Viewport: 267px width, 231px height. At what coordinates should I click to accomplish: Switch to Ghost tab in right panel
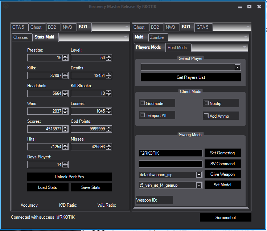tap(140, 27)
